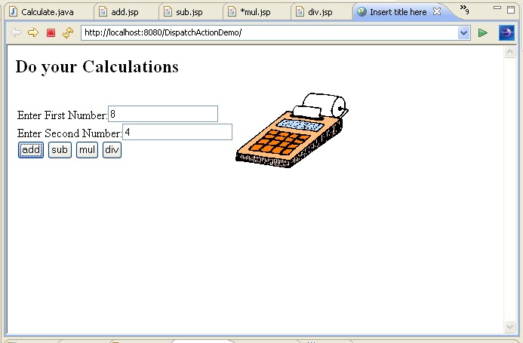This screenshot has height=343, width=523.
Task: Click the div button
Action: (x=112, y=150)
